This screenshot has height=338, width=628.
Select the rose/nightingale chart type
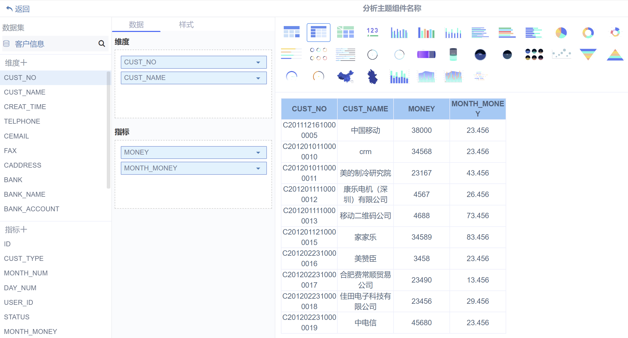click(615, 32)
